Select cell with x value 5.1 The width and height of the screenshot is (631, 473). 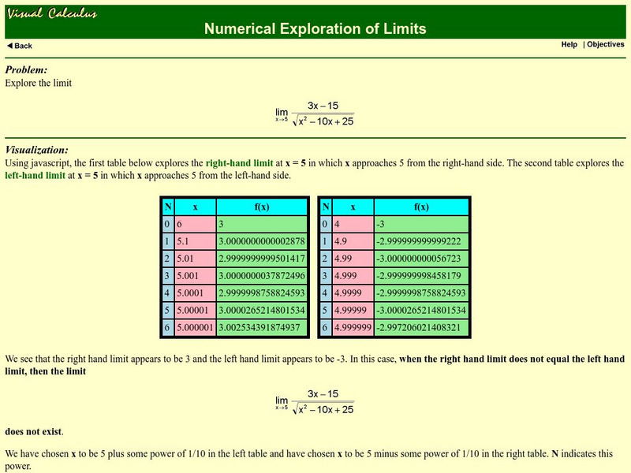195,241
